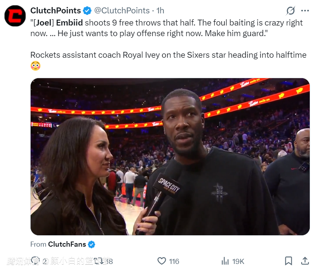Click the share post arrow icon
Image resolution: width=318 pixels, height=271 pixels.
(305, 261)
